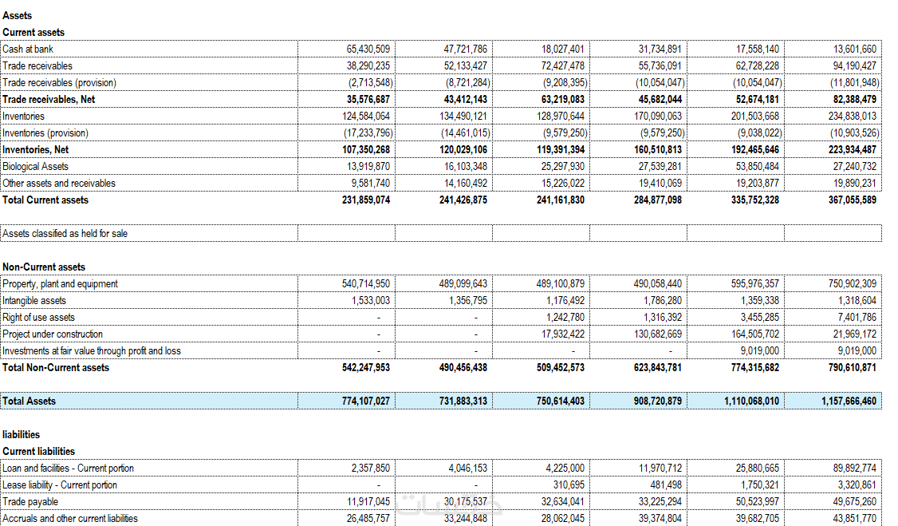Select lease liability value 310,695
The width and height of the screenshot is (898, 526).
(568, 484)
